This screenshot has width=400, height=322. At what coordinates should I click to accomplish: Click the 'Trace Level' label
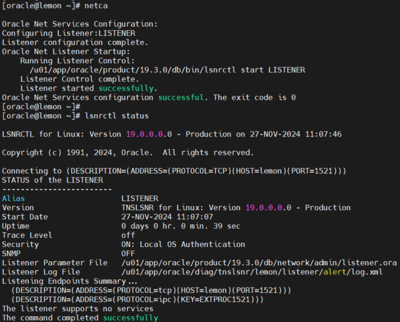pyautogui.click(x=27, y=235)
